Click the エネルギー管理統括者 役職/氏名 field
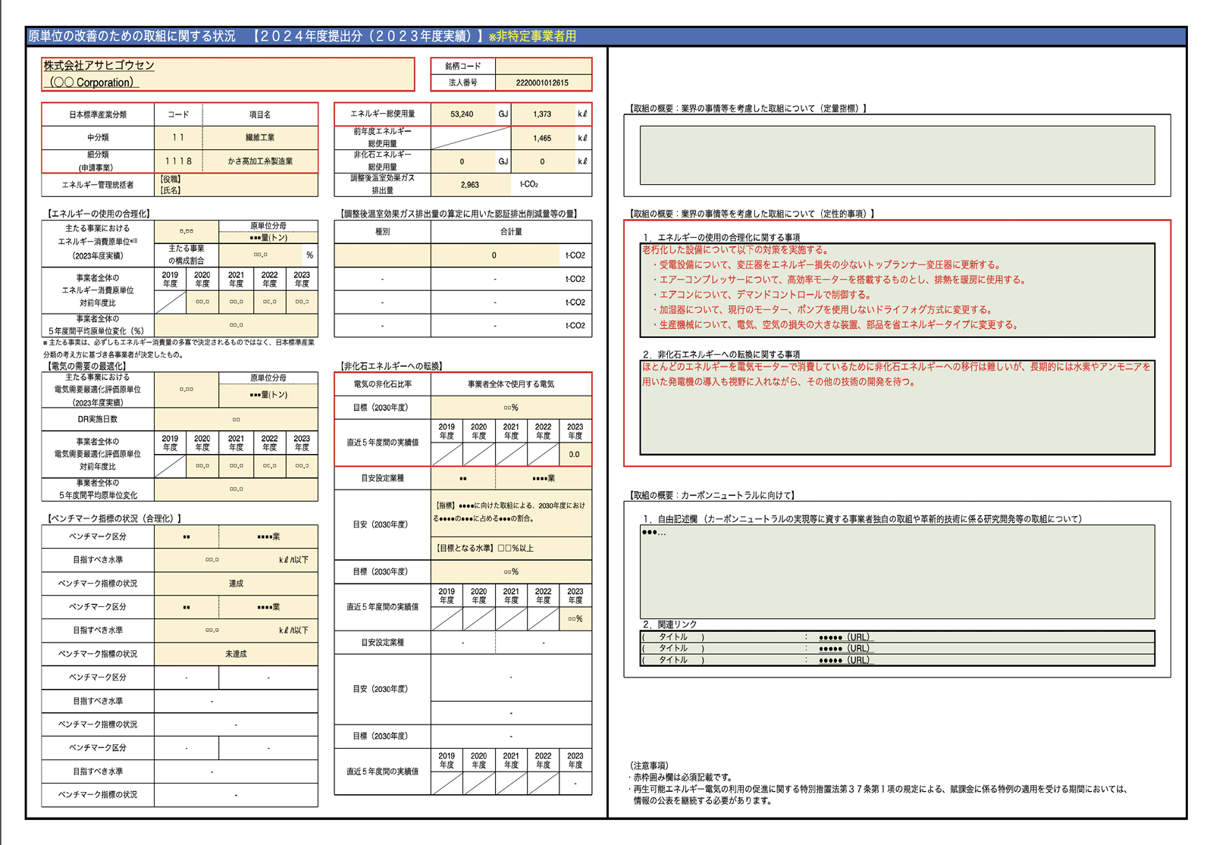The image size is (1213, 845). tap(236, 185)
